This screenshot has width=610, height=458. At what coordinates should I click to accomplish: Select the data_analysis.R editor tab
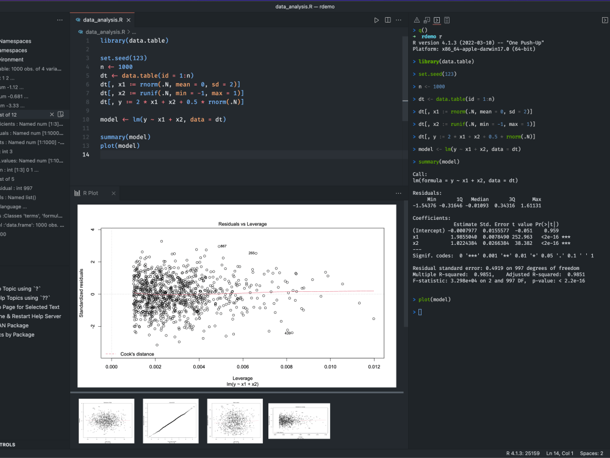click(102, 19)
